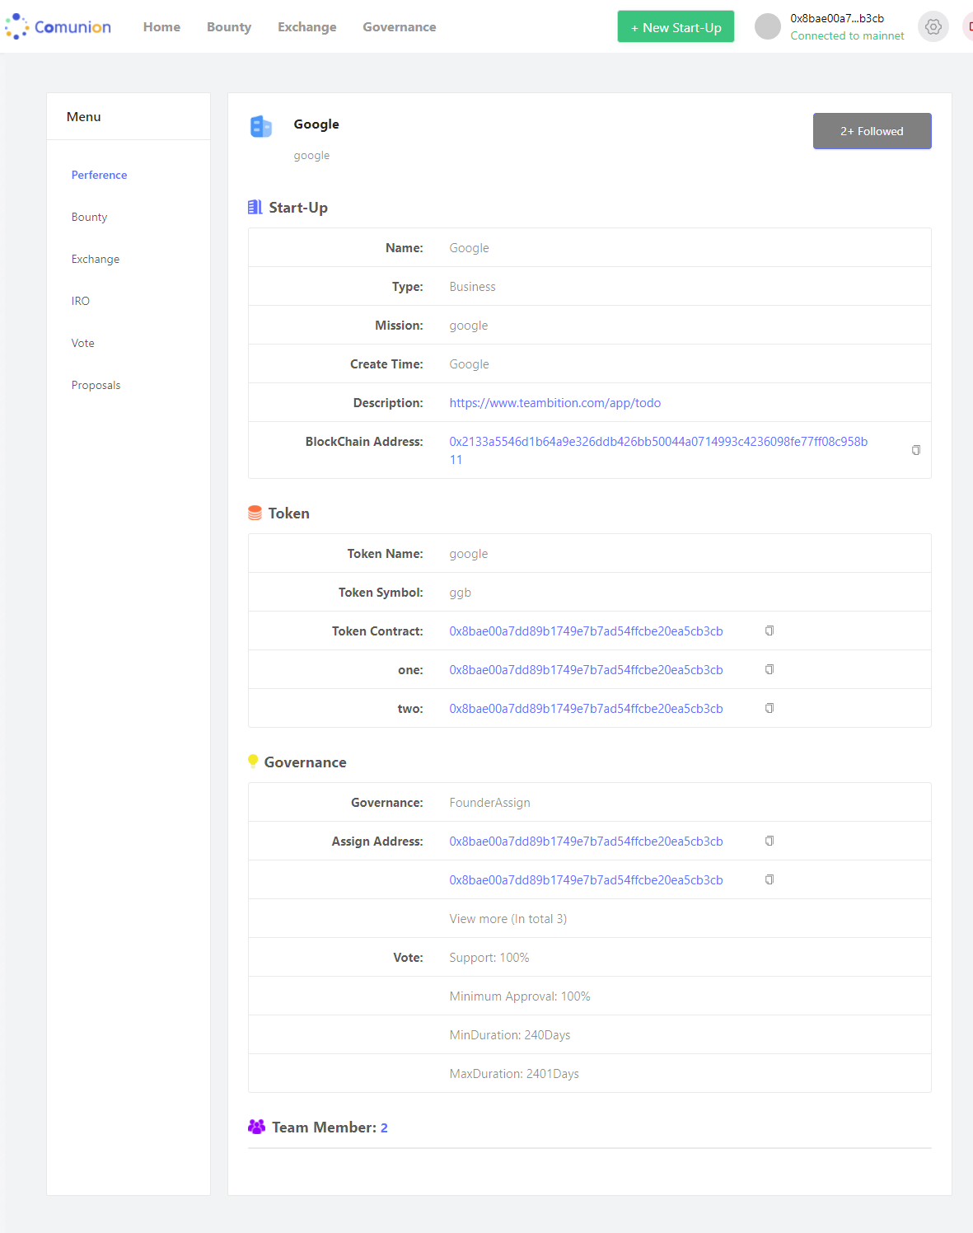Select the Connected to mainnet status
The height and width of the screenshot is (1233, 973).
point(847,35)
